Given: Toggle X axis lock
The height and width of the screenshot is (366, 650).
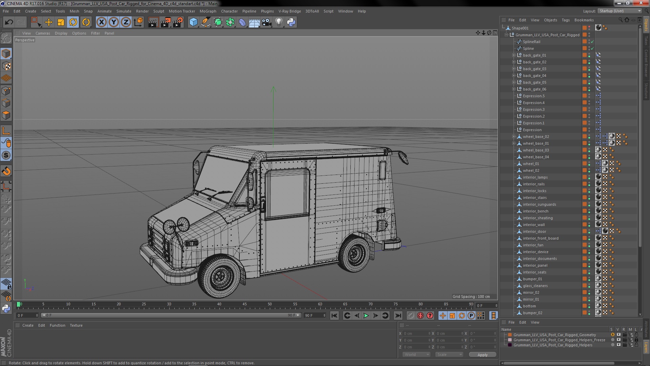Looking at the screenshot, I should [x=101, y=22].
